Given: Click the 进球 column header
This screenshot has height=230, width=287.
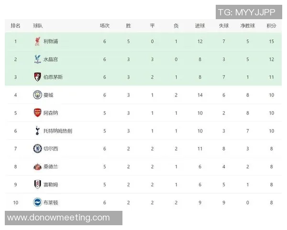Looking at the screenshot, I should 200,25.
